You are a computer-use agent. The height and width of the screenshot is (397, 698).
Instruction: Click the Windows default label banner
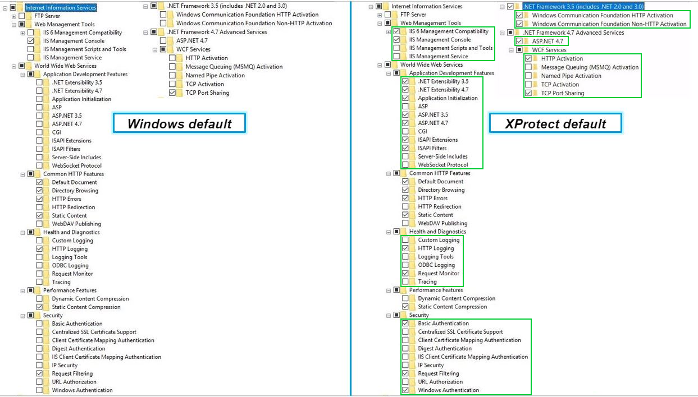click(179, 122)
